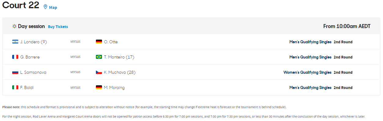Open K. Muchova (28) player name

[x=120, y=72]
